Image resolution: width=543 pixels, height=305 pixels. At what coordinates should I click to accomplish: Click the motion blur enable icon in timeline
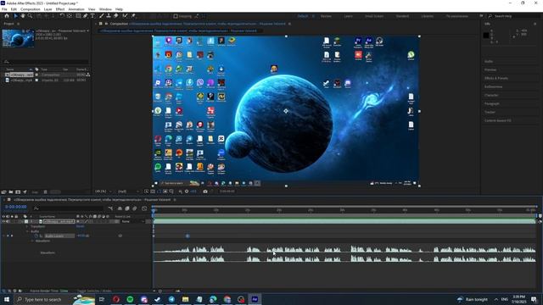click(x=135, y=208)
